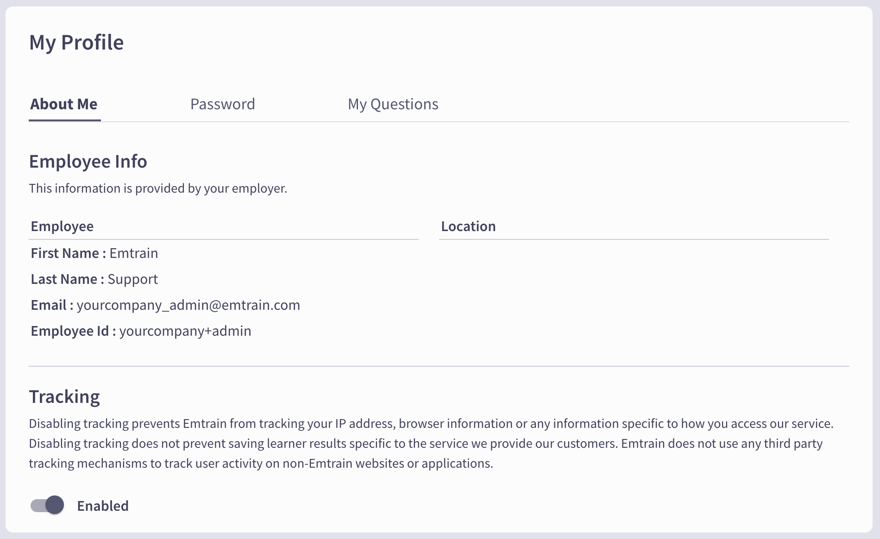Click the tracking description paragraph
Image resolution: width=880 pixels, height=539 pixels.
coord(431,443)
